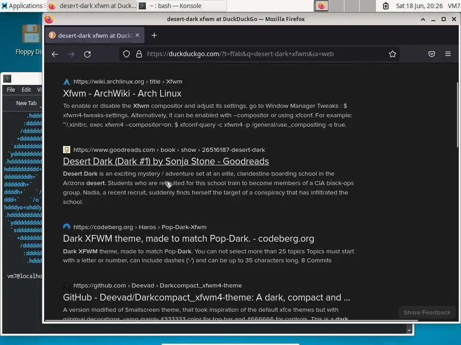The image size is (461, 345).
Task: Click the github.com breadcrumb URL
Action: [157, 285]
